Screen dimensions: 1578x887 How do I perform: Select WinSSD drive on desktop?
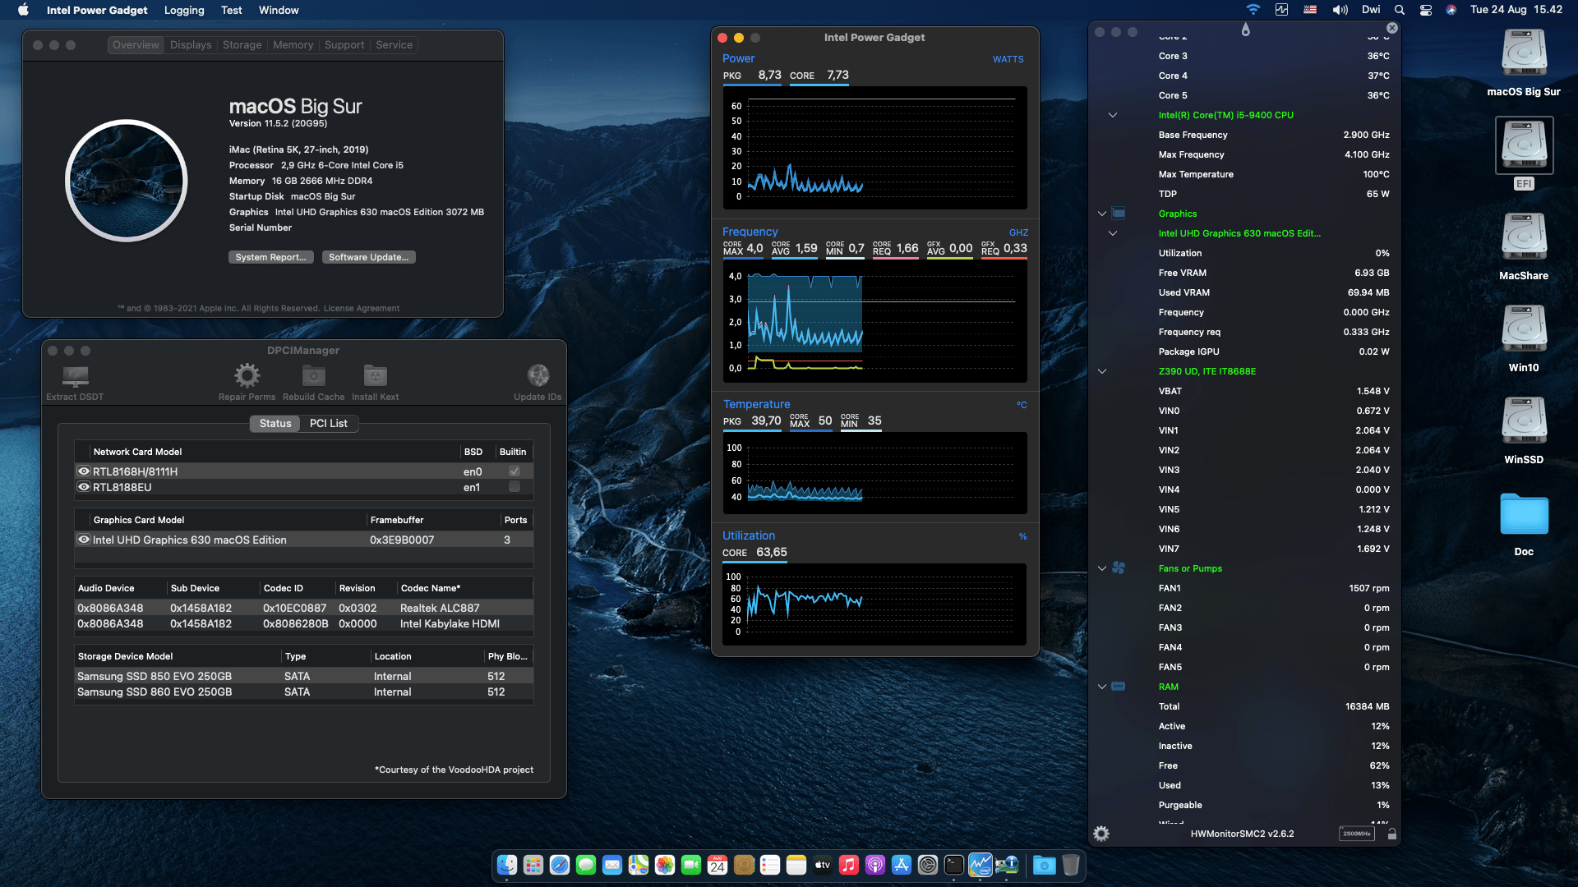(x=1524, y=421)
